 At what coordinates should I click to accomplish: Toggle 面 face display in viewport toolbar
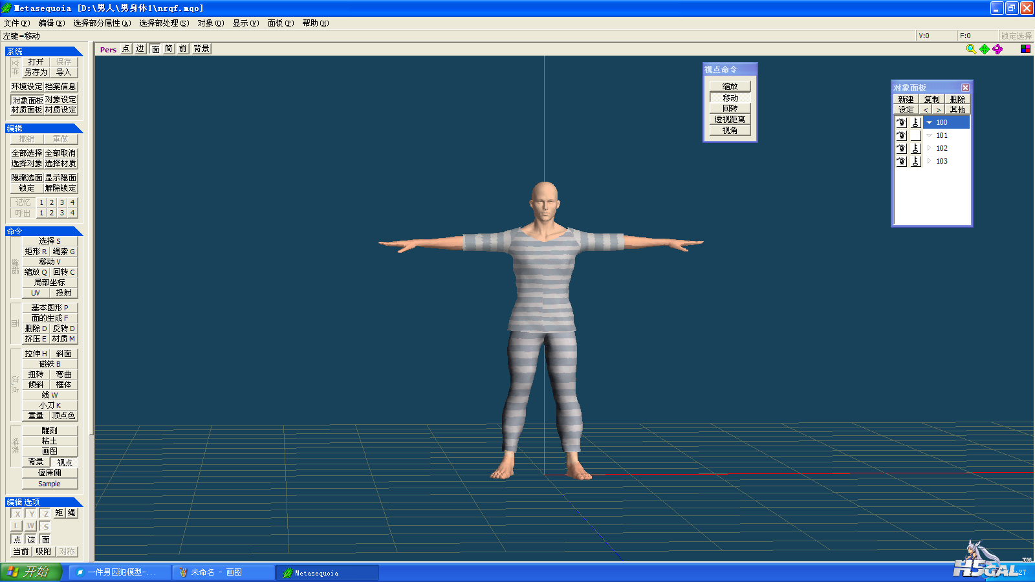pos(155,49)
